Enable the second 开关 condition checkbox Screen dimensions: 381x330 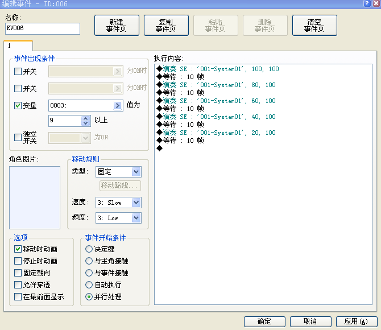pos(18,89)
